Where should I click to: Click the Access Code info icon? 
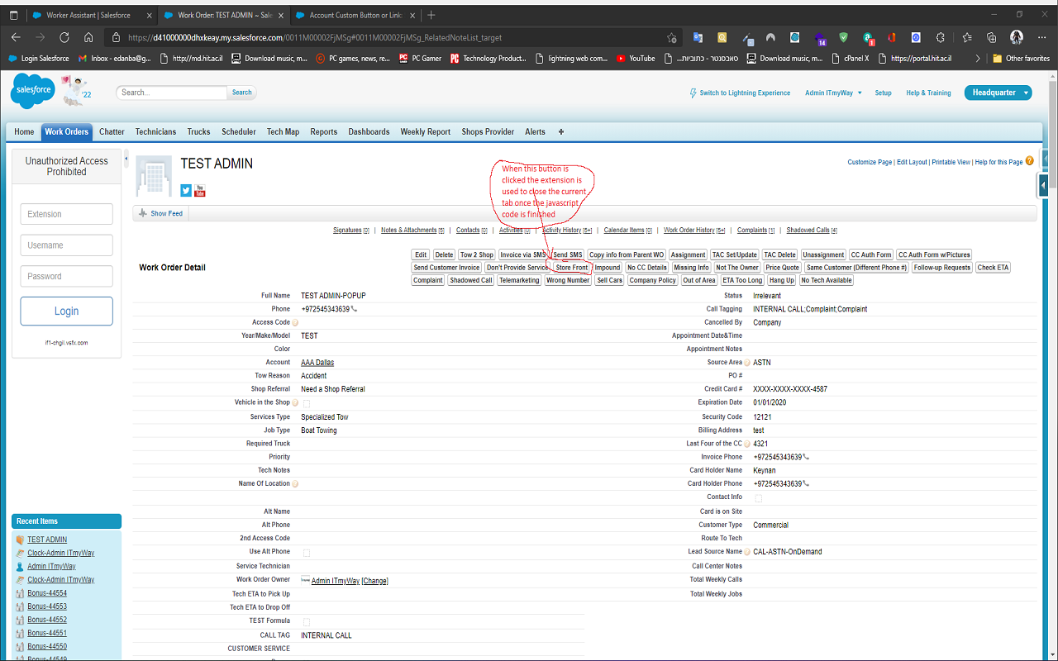point(295,323)
